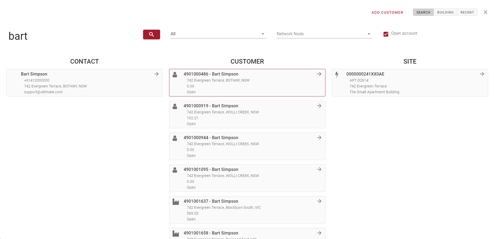Screen dimensions: 494x239
Task: Select the '4901000486 - Bart Simpson' title
Action: pyautogui.click(x=211, y=74)
